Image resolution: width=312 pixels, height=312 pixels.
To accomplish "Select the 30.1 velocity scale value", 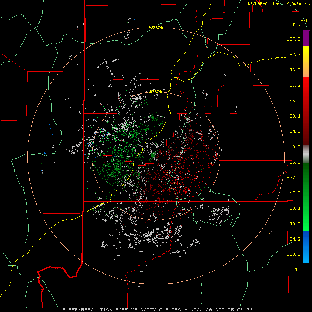I will tap(295, 116).
